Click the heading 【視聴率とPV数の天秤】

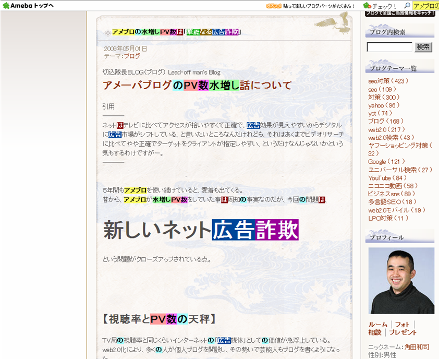[x=158, y=319]
